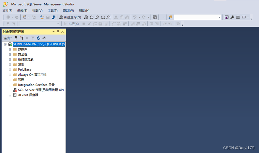Click the Database Engine Query icon

click(86, 17)
